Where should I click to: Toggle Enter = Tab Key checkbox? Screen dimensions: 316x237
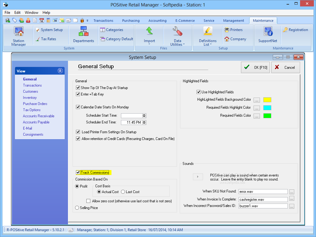coord(78,94)
